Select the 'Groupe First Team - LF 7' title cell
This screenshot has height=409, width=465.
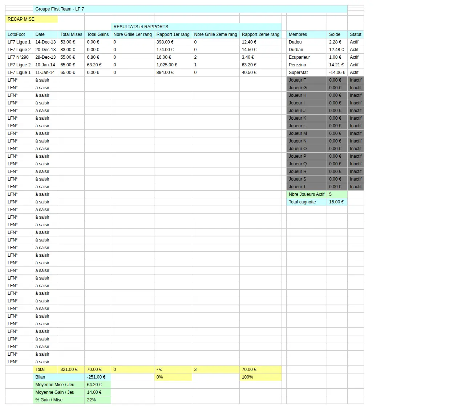[x=190, y=9]
